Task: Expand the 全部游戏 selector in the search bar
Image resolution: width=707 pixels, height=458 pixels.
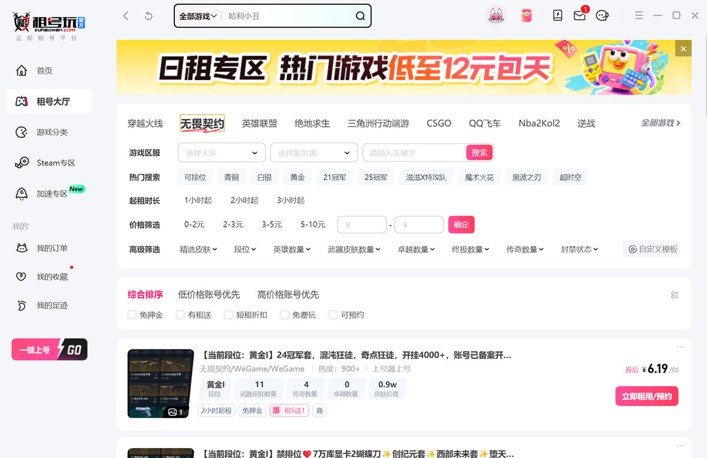Action: (x=197, y=16)
